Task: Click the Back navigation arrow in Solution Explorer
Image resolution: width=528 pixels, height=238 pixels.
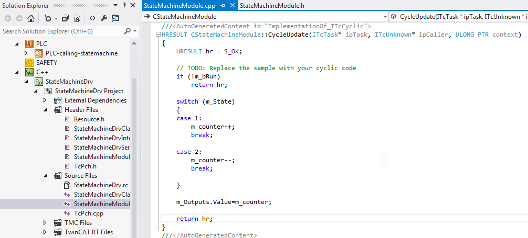Action: pyautogui.click(x=8, y=18)
